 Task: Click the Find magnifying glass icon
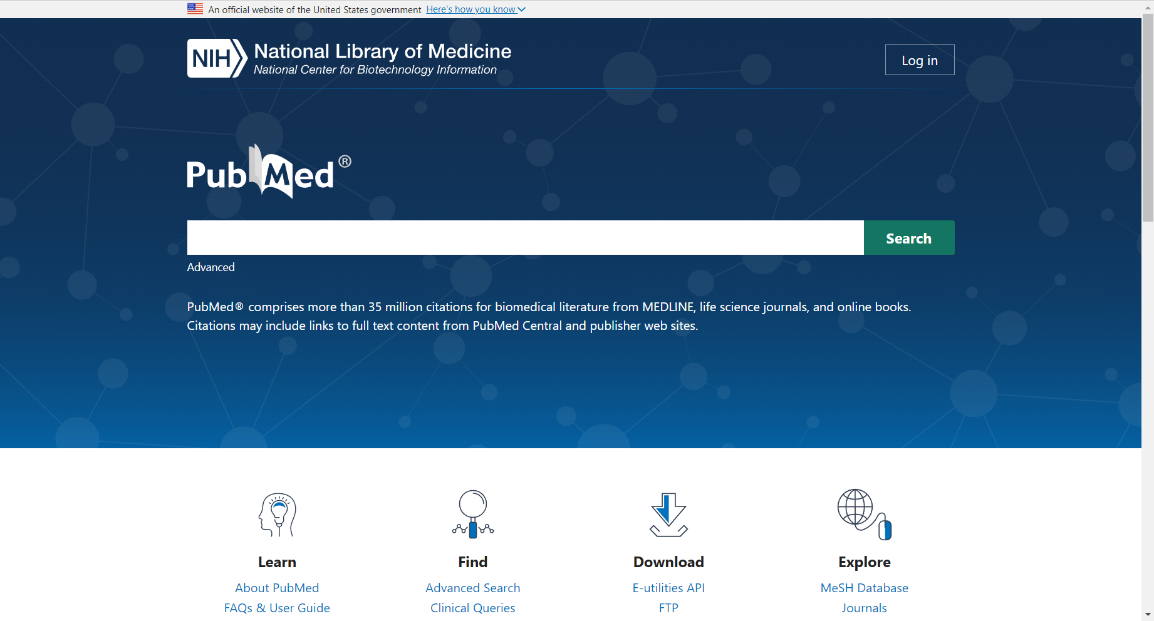point(473,514)
